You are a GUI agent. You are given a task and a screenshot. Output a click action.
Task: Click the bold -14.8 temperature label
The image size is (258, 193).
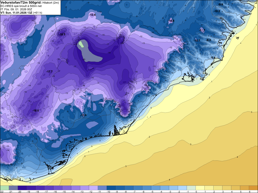171,21
